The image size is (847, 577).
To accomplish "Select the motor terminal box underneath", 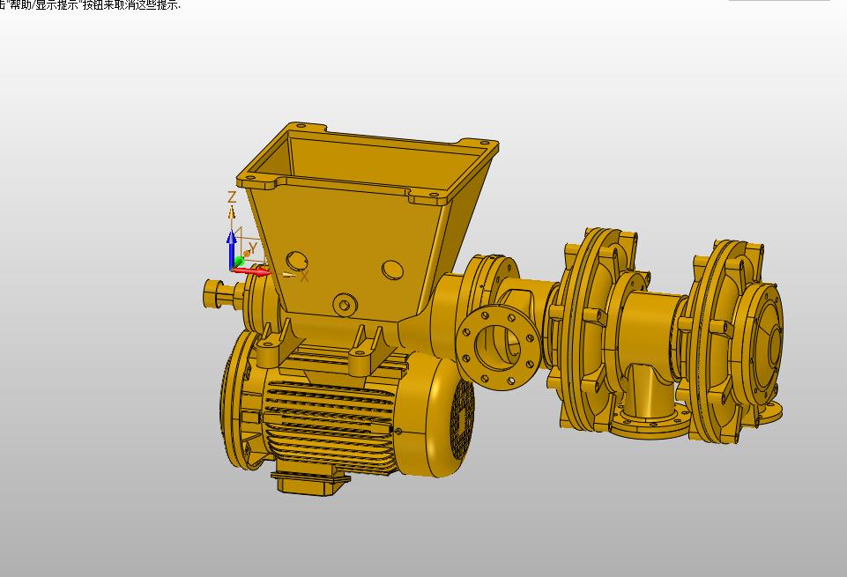I will (x=309, y=482).
